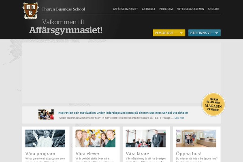The height and width of the screenshot is (162, 243).
Task: Click the Affärsgymnasiet! headline text
Action: click(x=66, y=30)
